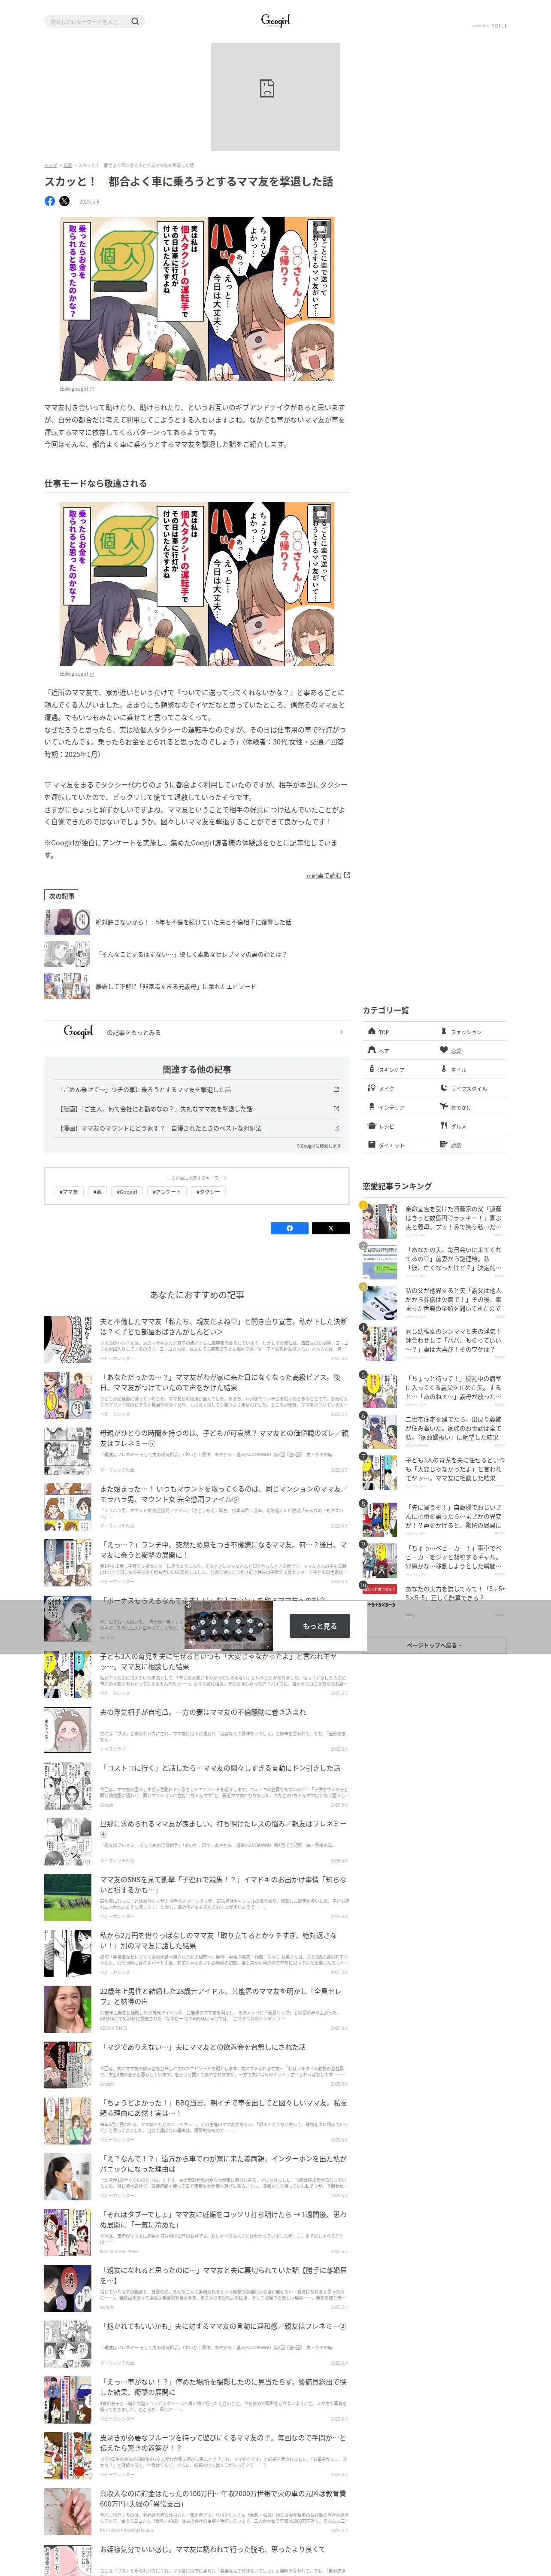Viewport: 551px width, 2576px height.
Task: Click external-link icon beside 元記事で読む
Action: tap(347, 875)
